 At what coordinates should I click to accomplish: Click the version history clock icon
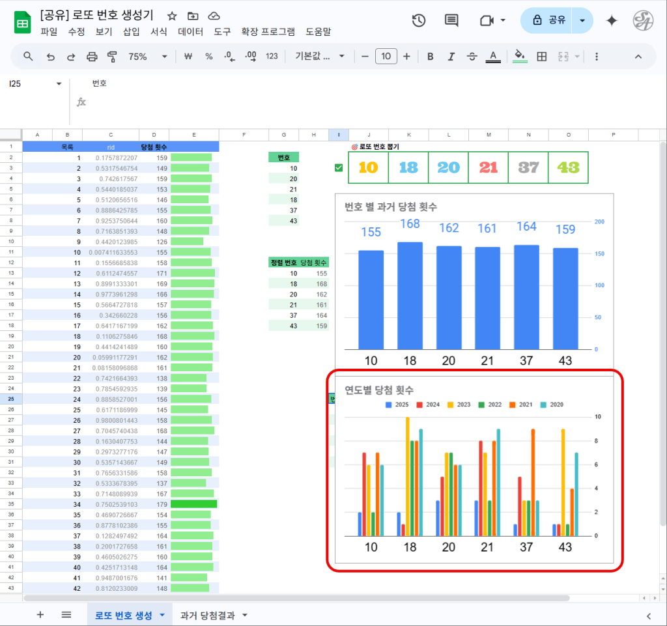(x=419, y=21)
